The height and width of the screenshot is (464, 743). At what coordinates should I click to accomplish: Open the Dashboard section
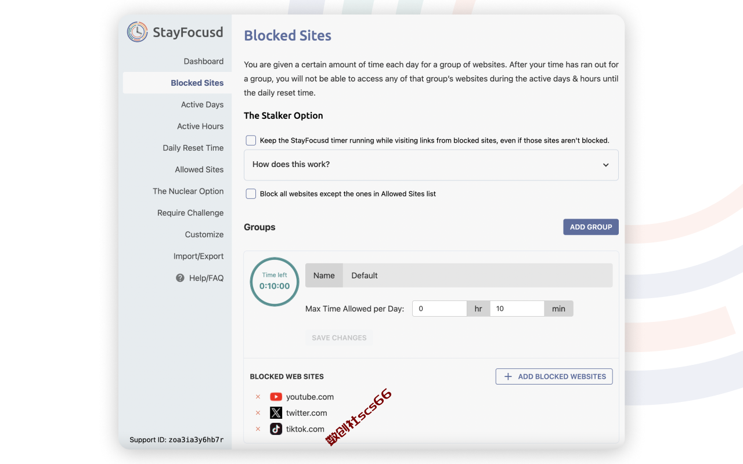pos(204,61)
